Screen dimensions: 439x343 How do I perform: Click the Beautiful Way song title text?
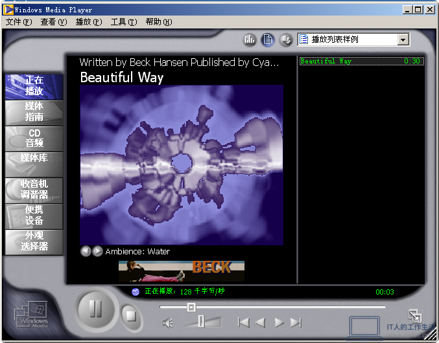122,78
